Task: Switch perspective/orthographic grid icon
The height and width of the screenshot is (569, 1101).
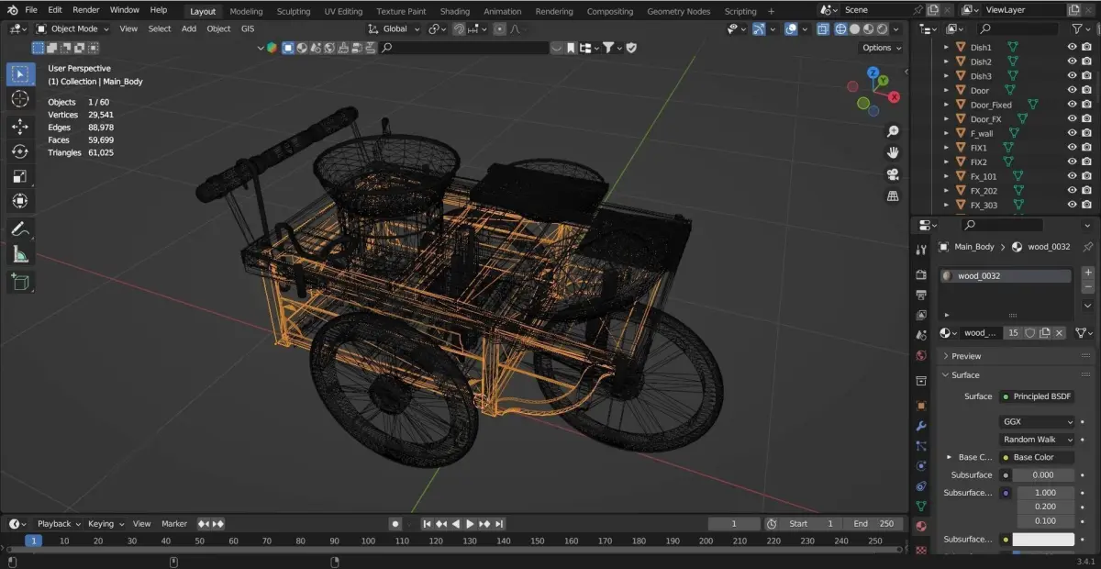Action: [893, 196]
